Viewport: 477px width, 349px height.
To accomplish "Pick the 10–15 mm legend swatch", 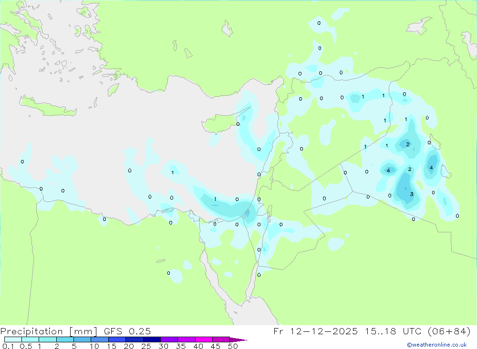I will click(100, 339).
